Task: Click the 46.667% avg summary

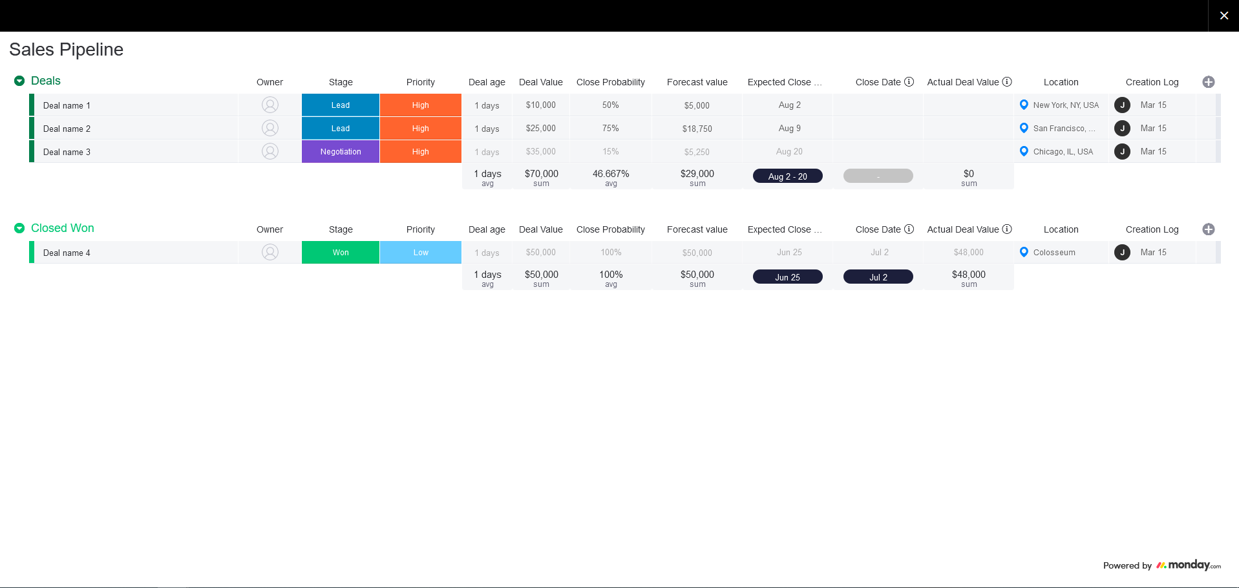Action: 611,177
